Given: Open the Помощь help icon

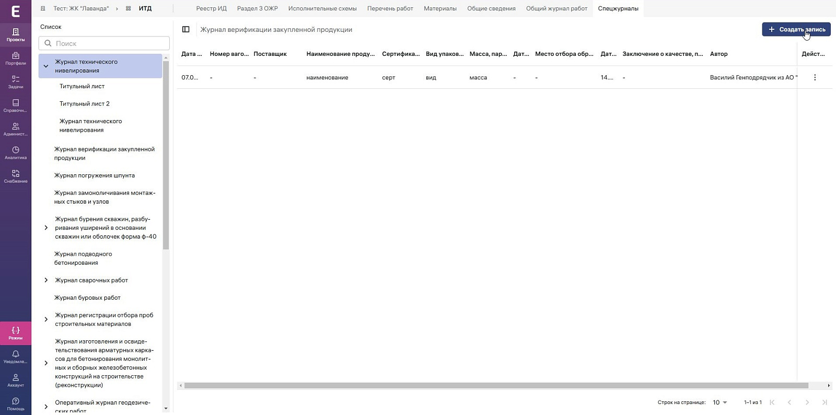Looking at the screenshot, I should (x=16, y=404).
